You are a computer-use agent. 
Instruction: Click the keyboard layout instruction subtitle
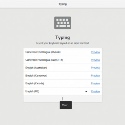[62, 43]
